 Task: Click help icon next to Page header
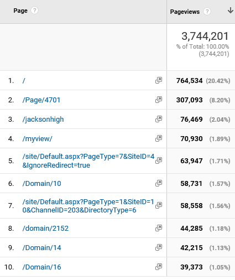pos(34,11)
